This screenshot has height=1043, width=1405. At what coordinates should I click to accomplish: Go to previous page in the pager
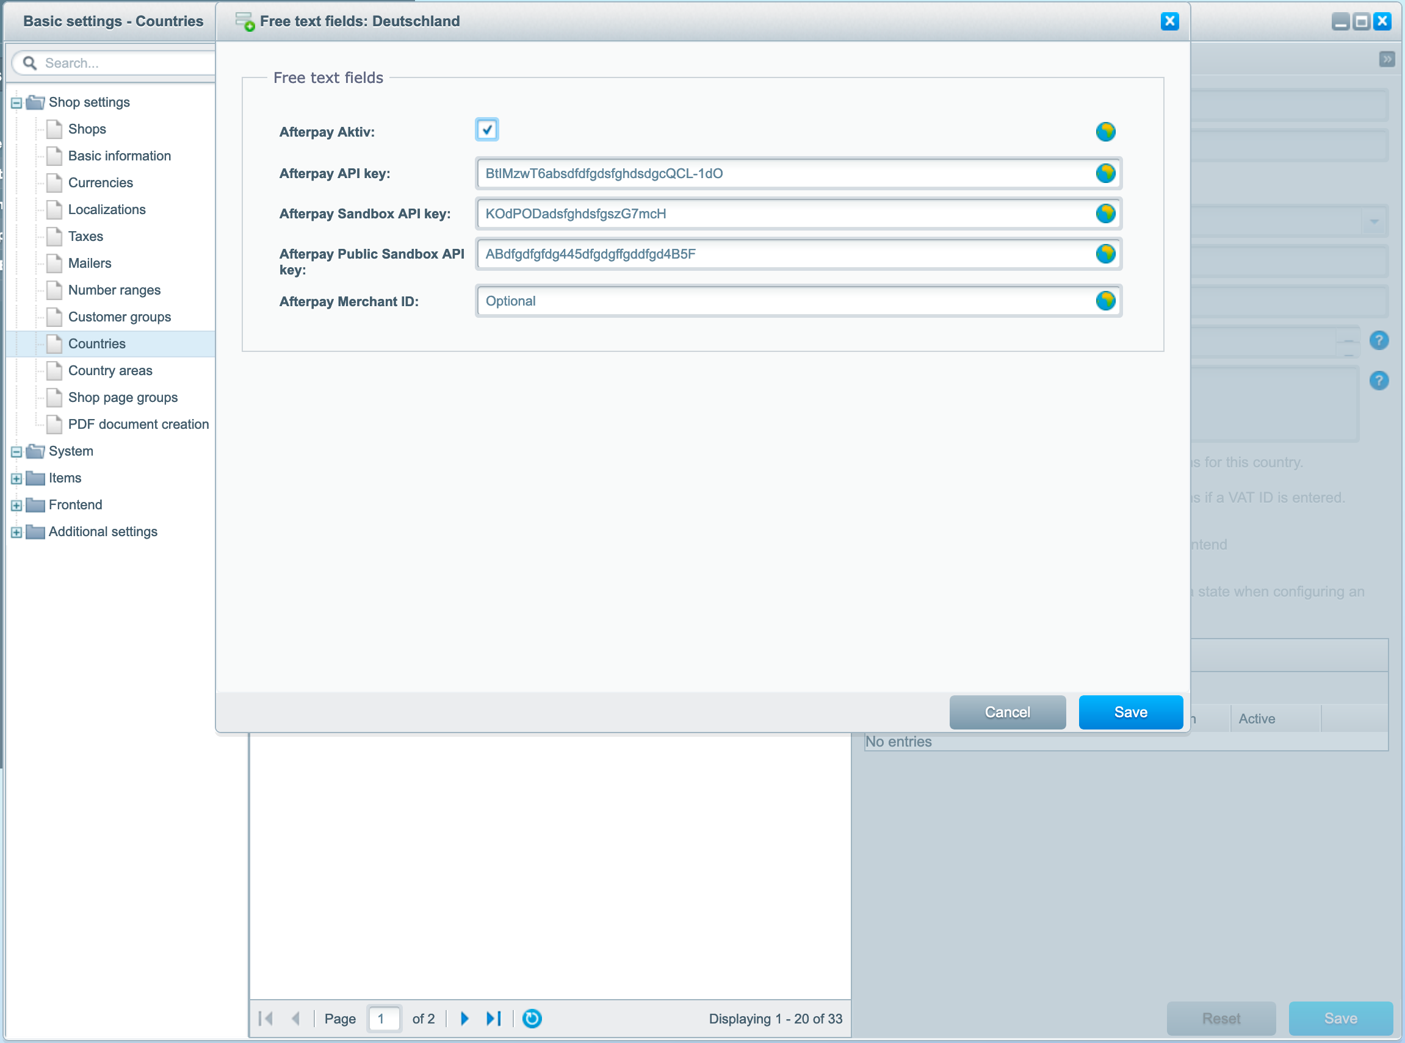coord(295,1019)
